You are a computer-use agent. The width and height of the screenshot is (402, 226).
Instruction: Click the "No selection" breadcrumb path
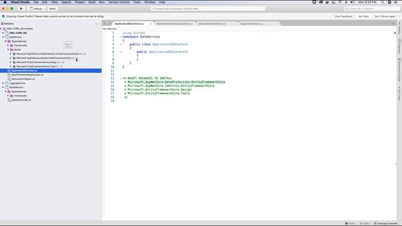tap(110, 29)
